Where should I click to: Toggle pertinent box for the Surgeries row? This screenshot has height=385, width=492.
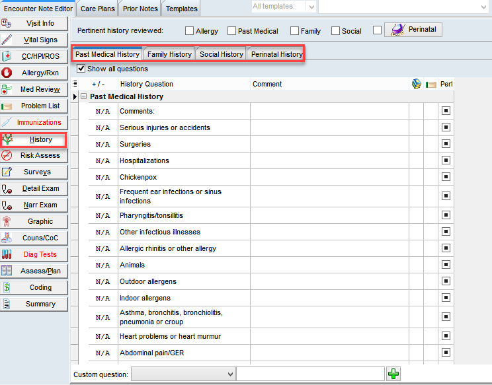[446, 144]
